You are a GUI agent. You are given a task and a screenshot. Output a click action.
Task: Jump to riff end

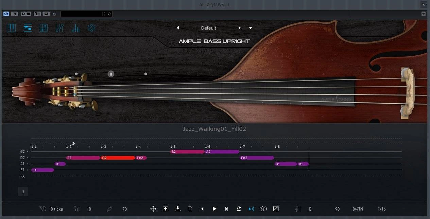click(227, 209)
